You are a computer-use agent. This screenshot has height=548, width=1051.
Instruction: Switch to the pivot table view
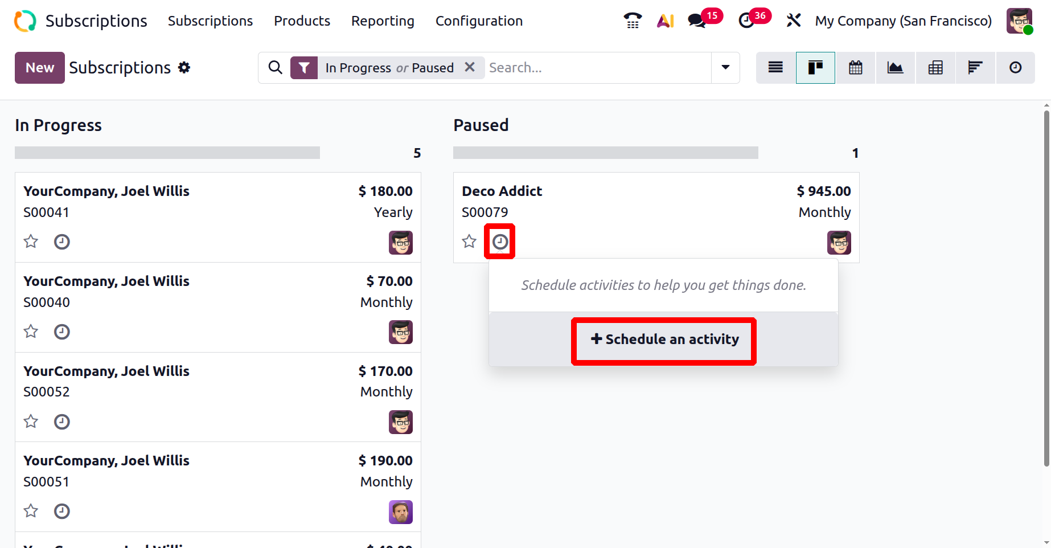pos(935,68)
